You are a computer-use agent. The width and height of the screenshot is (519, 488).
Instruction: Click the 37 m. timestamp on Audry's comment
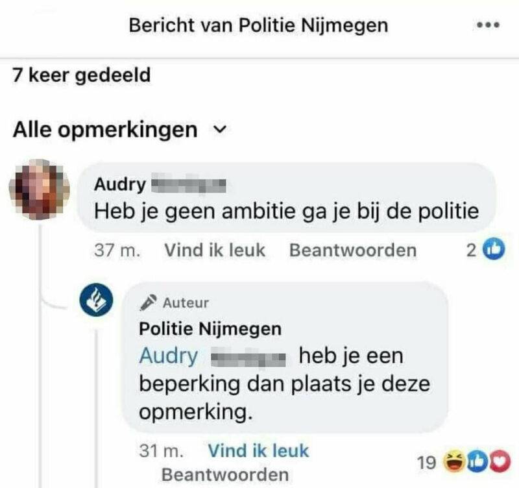point(117,250)
